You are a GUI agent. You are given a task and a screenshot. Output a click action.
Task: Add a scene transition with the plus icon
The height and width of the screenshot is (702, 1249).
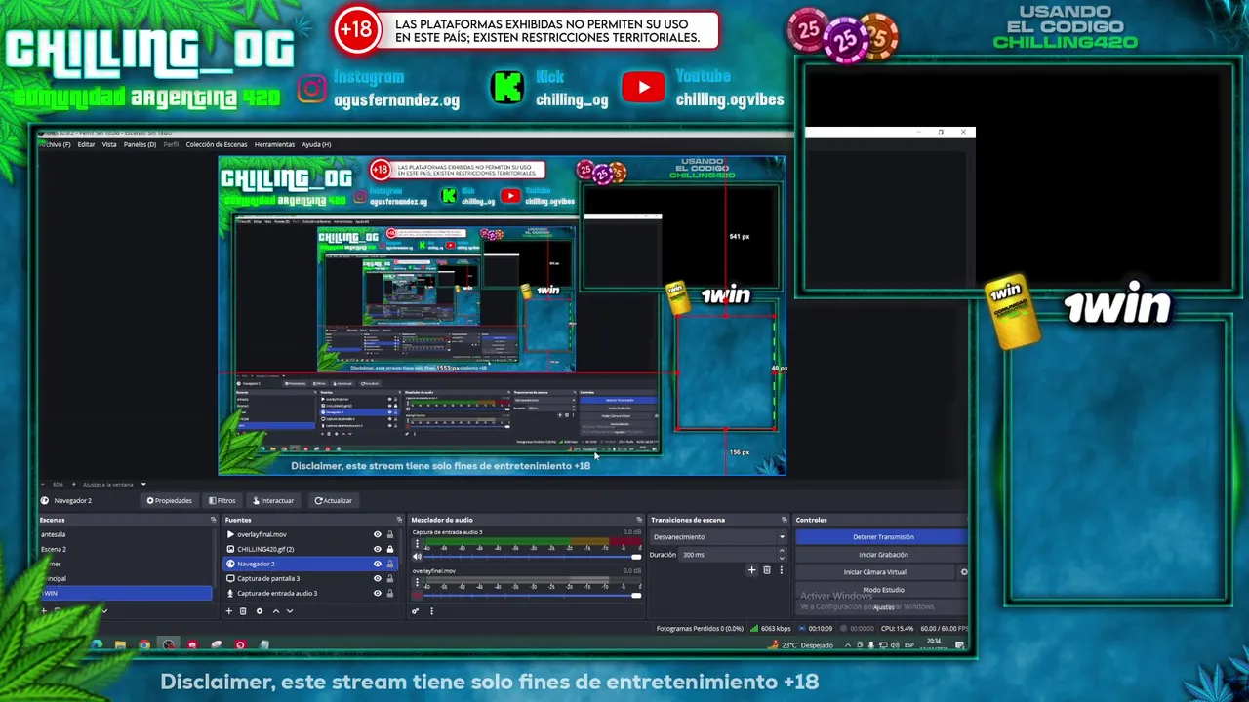(751, 570)
